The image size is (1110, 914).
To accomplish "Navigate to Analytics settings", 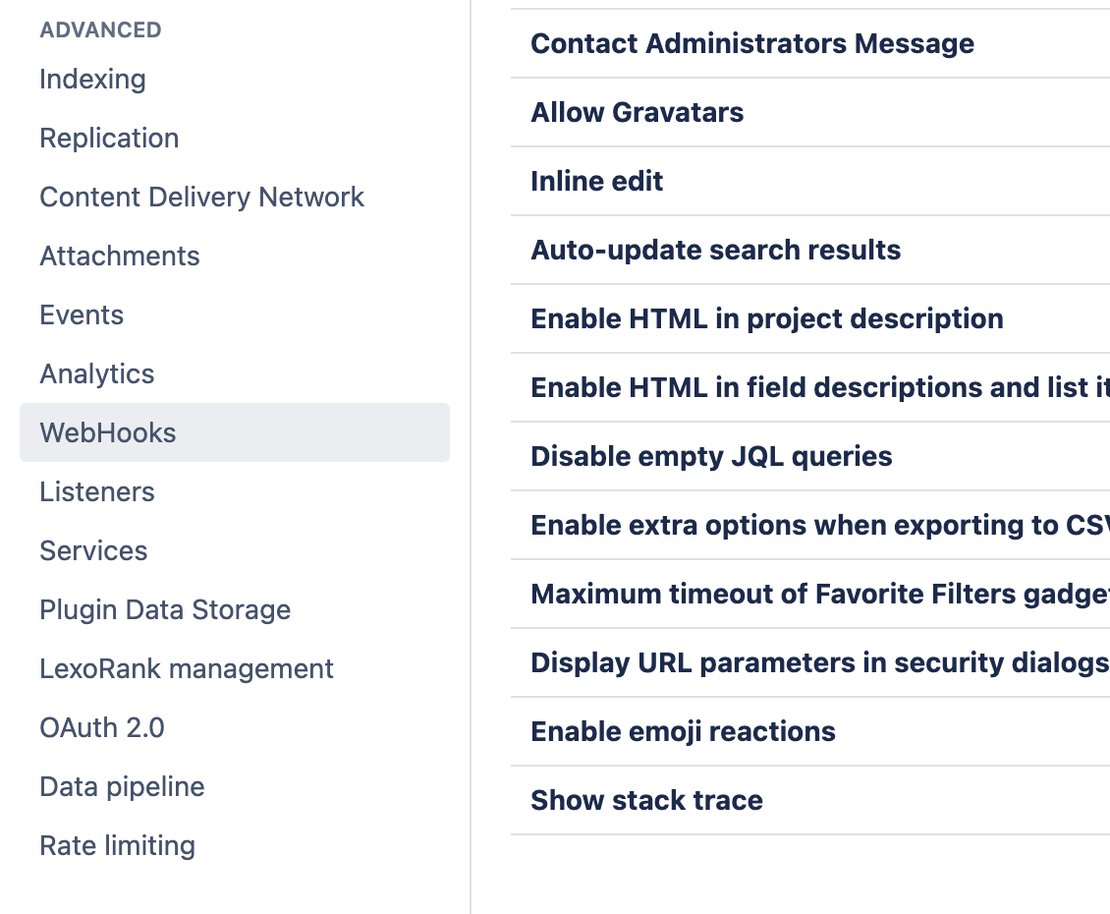I will 97,374.
